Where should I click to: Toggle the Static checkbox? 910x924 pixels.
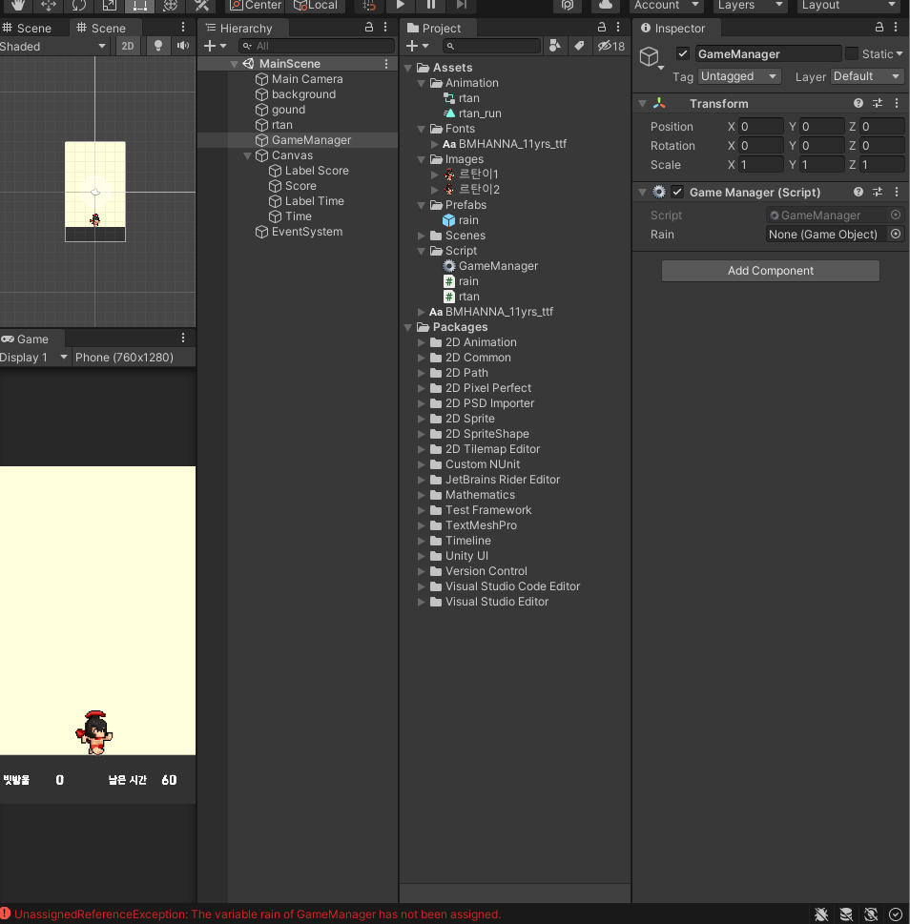click(x=852, y=53)
